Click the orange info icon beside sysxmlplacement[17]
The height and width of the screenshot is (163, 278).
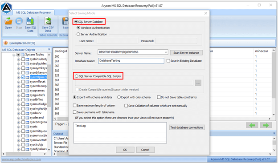[x=6, y=43]
